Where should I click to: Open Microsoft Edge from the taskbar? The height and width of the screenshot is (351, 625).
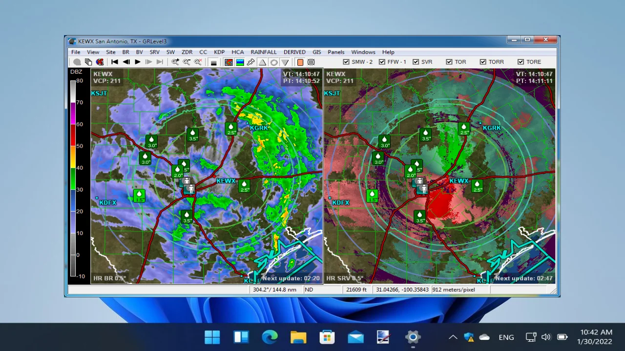[x=270, y=337]
